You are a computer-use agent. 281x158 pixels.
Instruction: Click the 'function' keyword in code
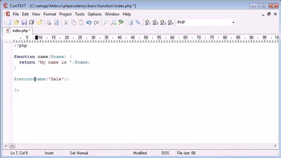[25, 57]
